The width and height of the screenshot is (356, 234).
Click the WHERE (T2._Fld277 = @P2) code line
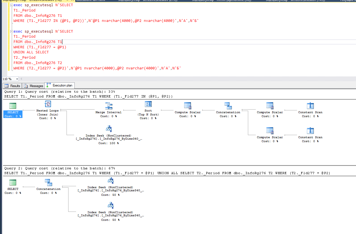(97, 68)
